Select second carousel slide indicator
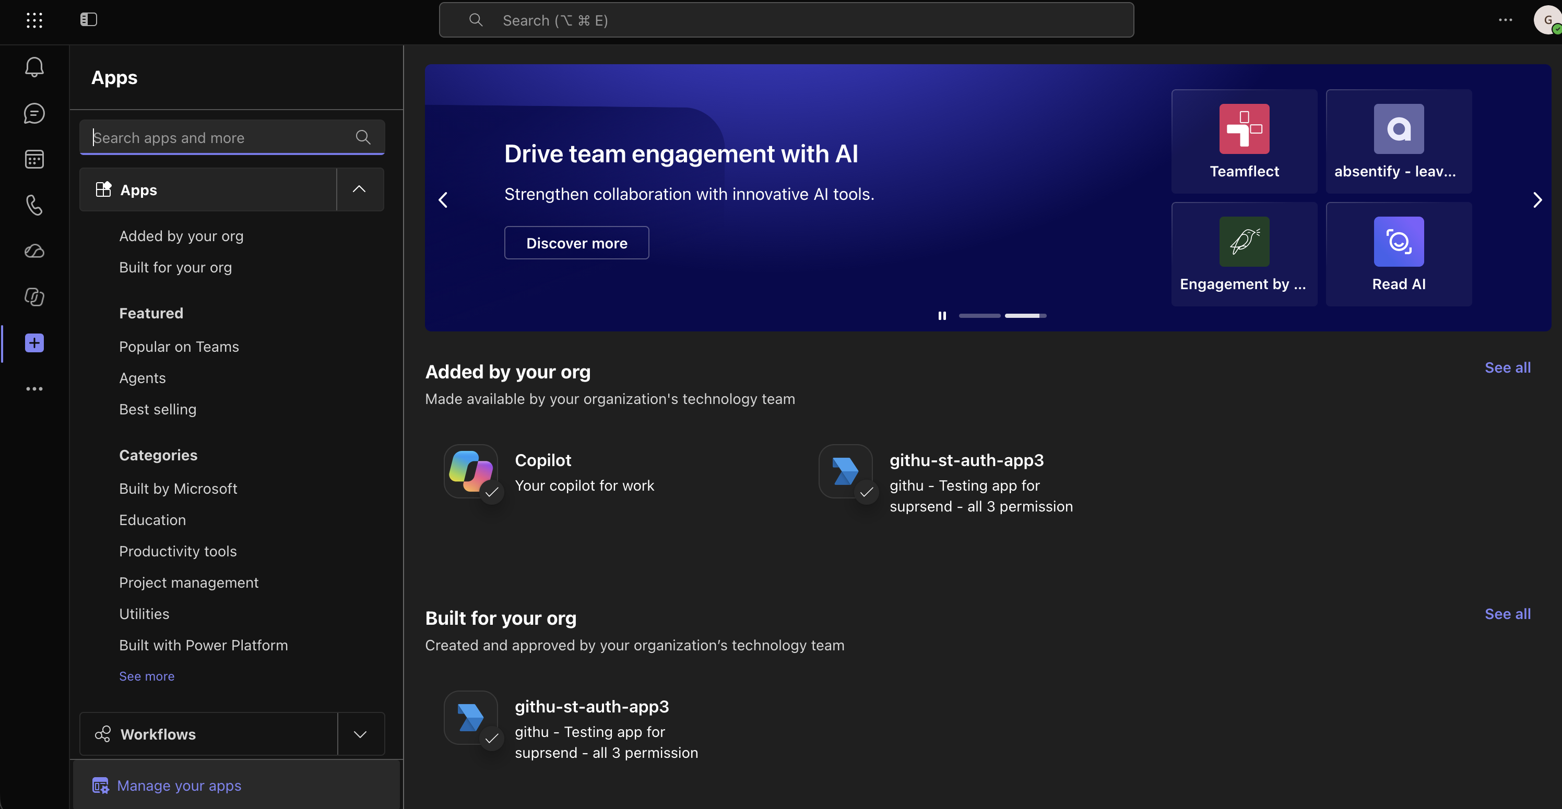Viewport: 1562px width, 809px height. point(1025,315)
